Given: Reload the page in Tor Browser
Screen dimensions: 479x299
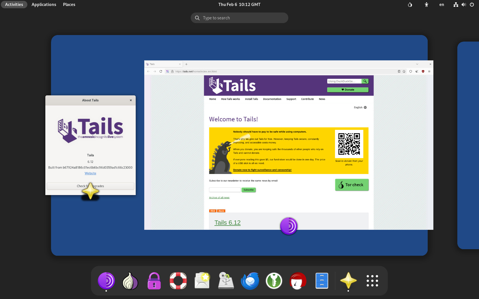Looking at the screenshot, I should pos(161,71).
